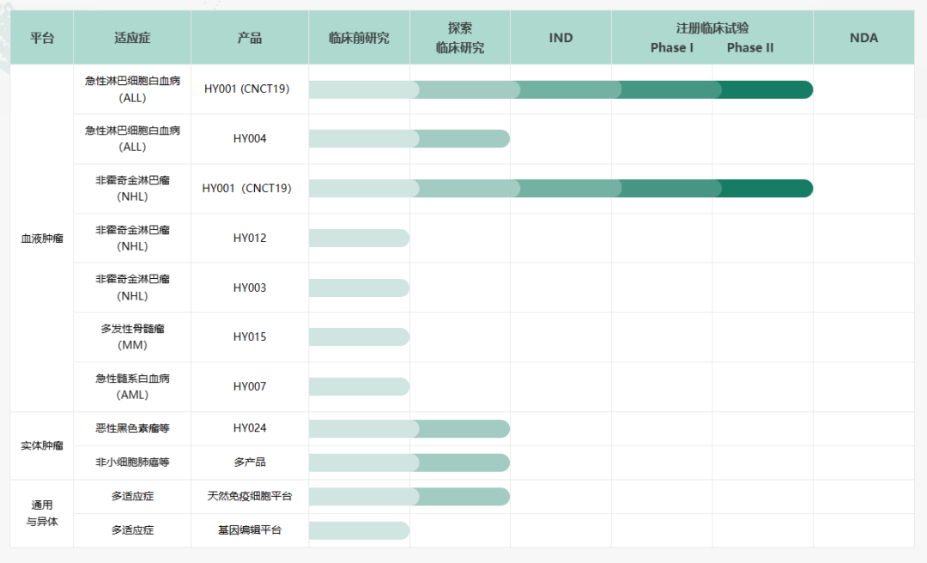
Task: Click the 血液肿瘤 platform category
Action: click(x=42, y=239)
